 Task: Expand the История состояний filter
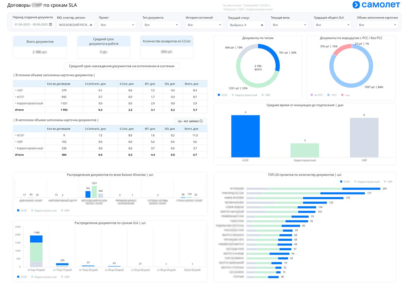204,25
